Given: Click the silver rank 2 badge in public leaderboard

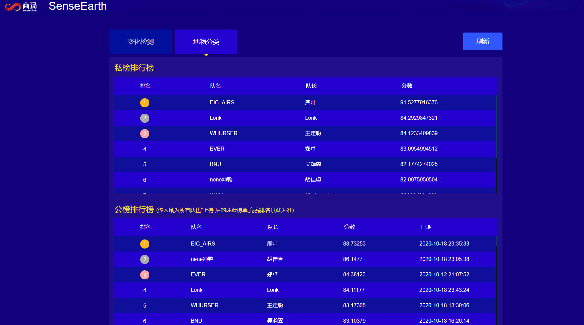Looking at the screenshot, I should 145,259.
